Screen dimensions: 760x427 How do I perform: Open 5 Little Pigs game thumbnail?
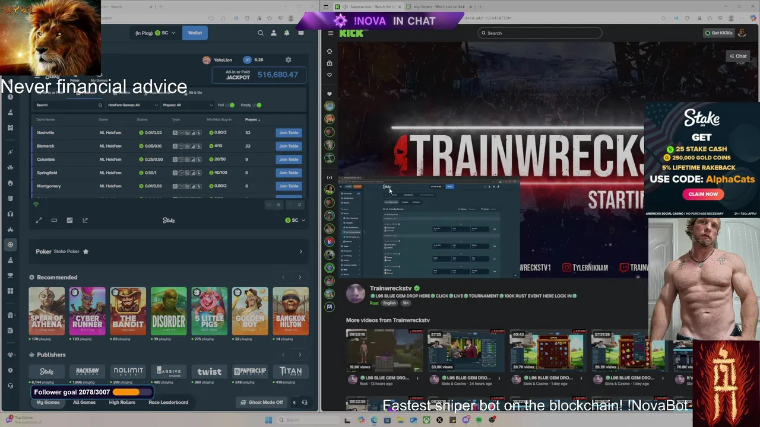[x=209, y=311]
